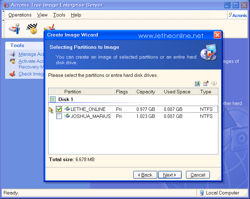Click the Local Computer status text
The height and width of the screenshot is (199, 250).
[223, 193]
